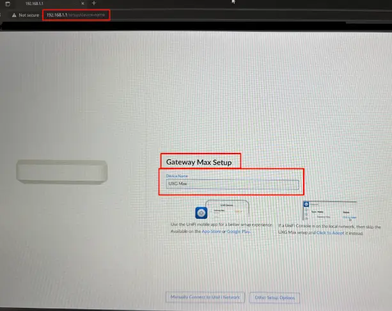
Task: Click the Device Name label
Action: (x=176, y=176)
